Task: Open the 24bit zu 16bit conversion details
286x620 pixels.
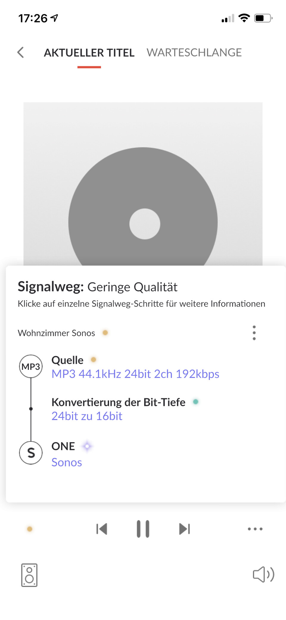Action: (87, 416)
